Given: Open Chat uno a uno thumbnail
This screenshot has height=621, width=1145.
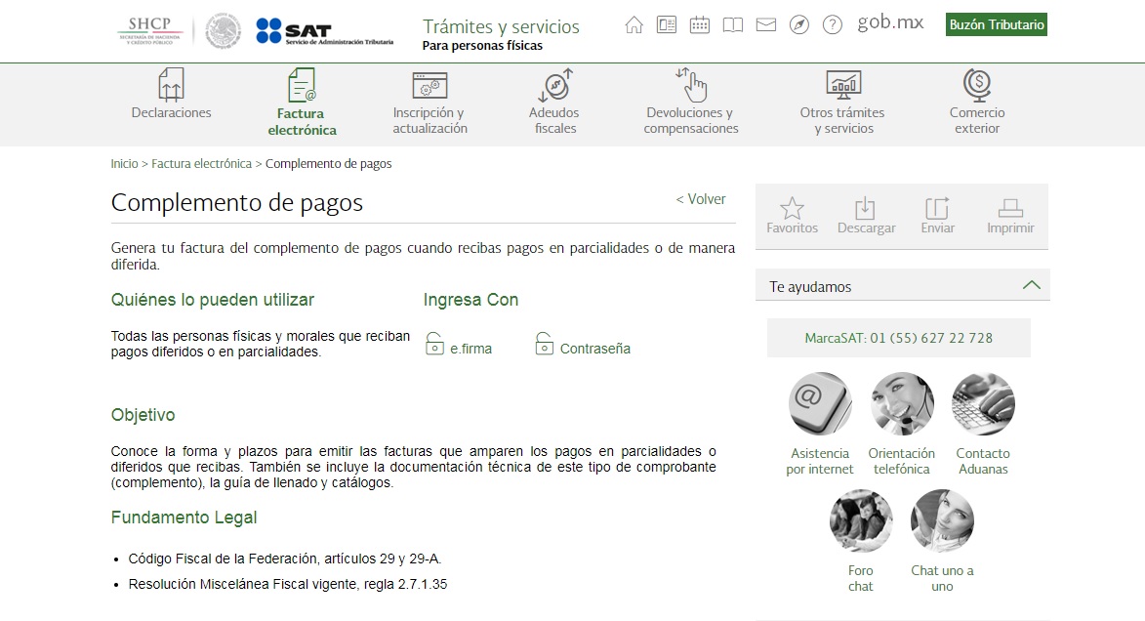Looking at the screenshot, I should click(942, 521).
